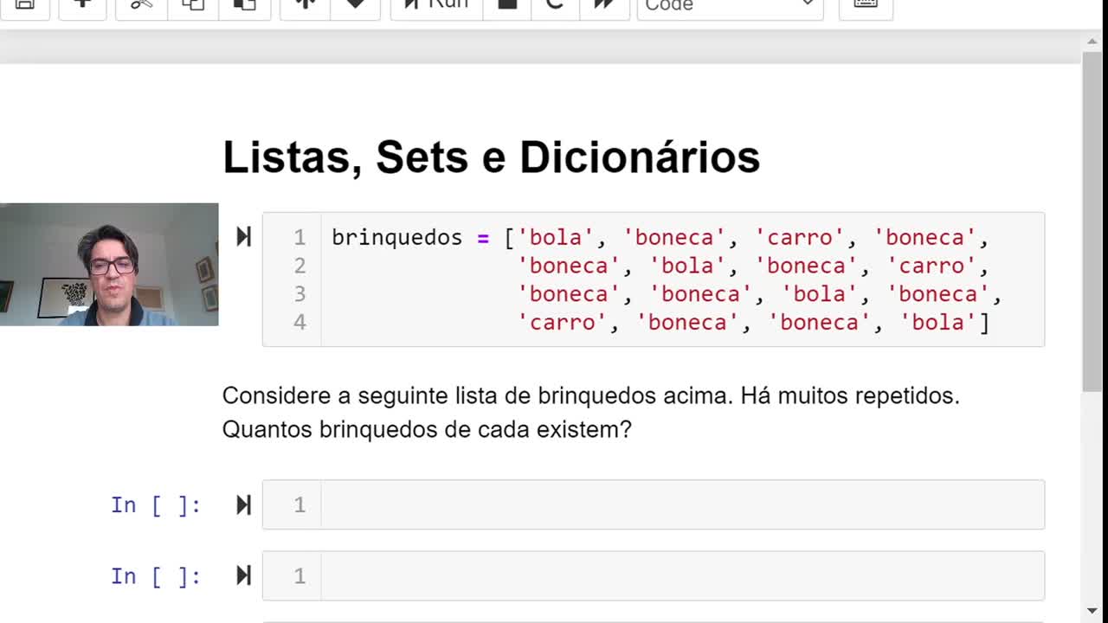The image size is (1108, 623).
Task: Click the vertical scrollbar thumb
Action: click(1093, 221)
